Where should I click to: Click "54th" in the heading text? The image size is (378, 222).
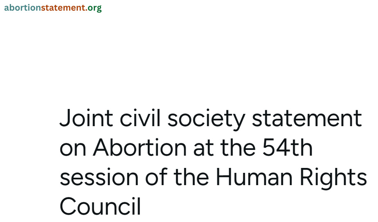point(287,147)
